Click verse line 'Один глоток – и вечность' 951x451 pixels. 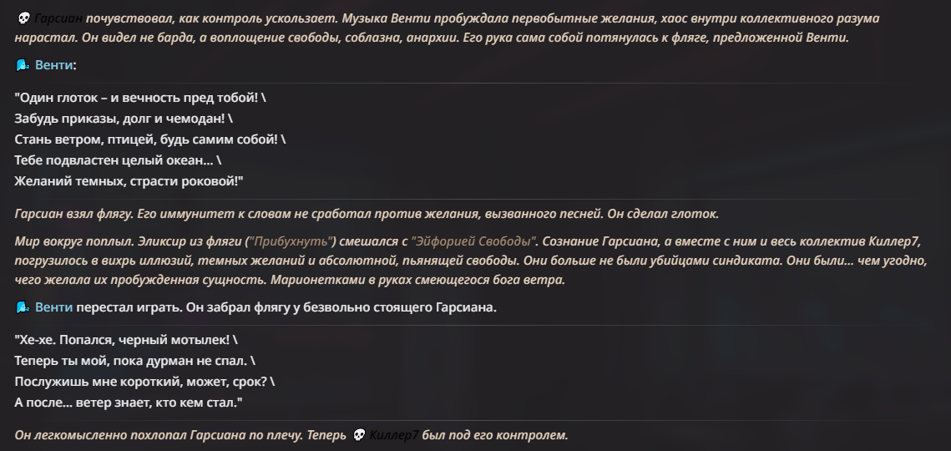(140, 97)
